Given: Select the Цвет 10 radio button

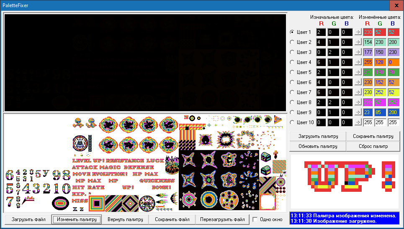Looking at the screenshot, I should [x=292, y=122].
